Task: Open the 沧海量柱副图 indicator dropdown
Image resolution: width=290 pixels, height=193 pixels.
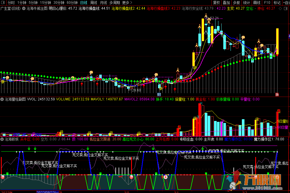Action: [2, 99]
